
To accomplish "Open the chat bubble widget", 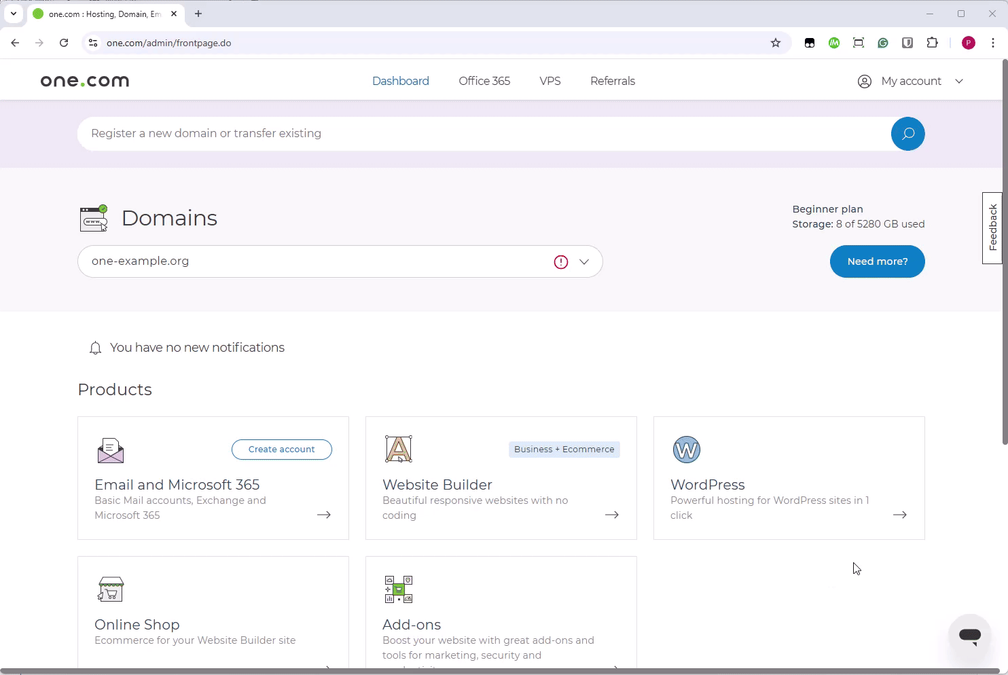I will tap(969, 634).
